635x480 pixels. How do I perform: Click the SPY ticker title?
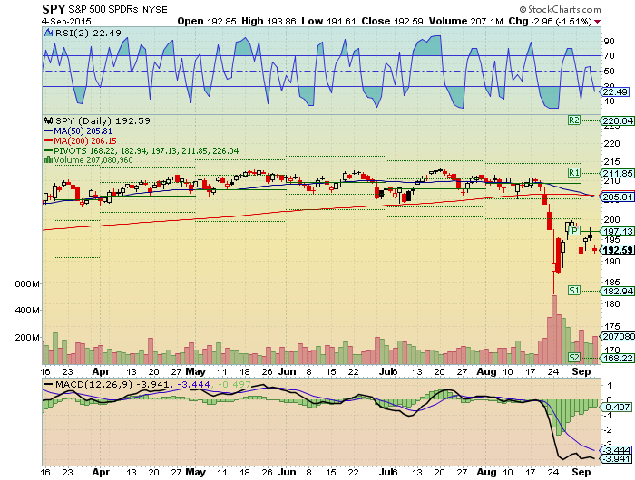[x=54, y=9]
